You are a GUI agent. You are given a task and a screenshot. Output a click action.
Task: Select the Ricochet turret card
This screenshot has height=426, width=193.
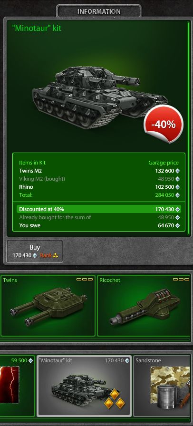tap(145, 306)
